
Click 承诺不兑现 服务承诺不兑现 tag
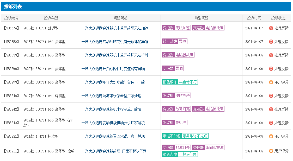tap(185, 136)
